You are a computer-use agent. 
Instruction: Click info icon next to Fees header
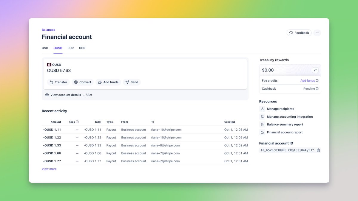[x=77, y=122]
